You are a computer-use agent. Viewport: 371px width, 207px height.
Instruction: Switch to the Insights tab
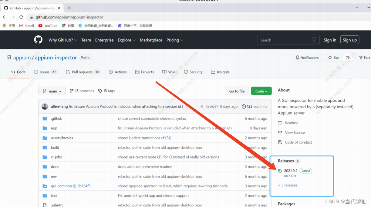click(x=220, y=72)
